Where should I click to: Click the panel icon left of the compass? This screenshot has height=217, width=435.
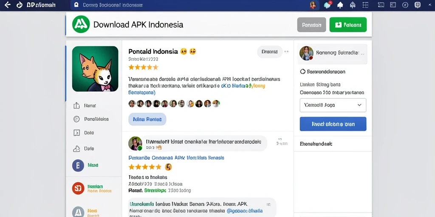coord(393,5)
